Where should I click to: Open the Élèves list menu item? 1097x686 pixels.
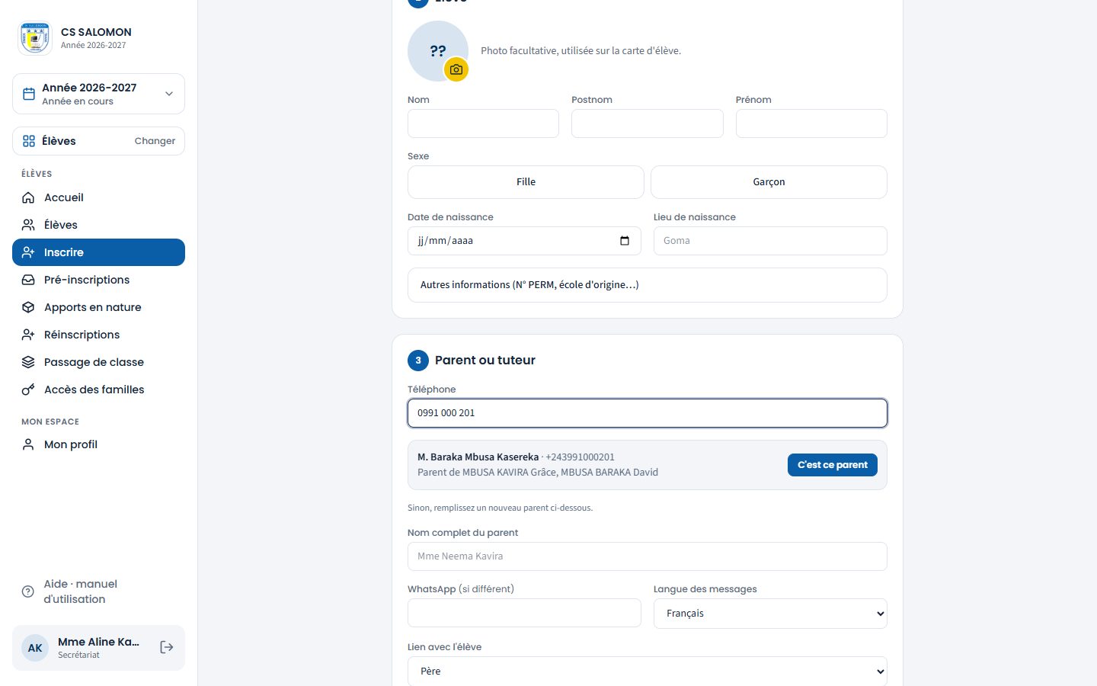pyautogui.click(x=98, y=225)
